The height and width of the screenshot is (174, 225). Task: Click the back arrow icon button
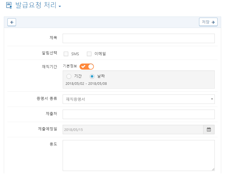pyautogui.click(x=12, y=22)
